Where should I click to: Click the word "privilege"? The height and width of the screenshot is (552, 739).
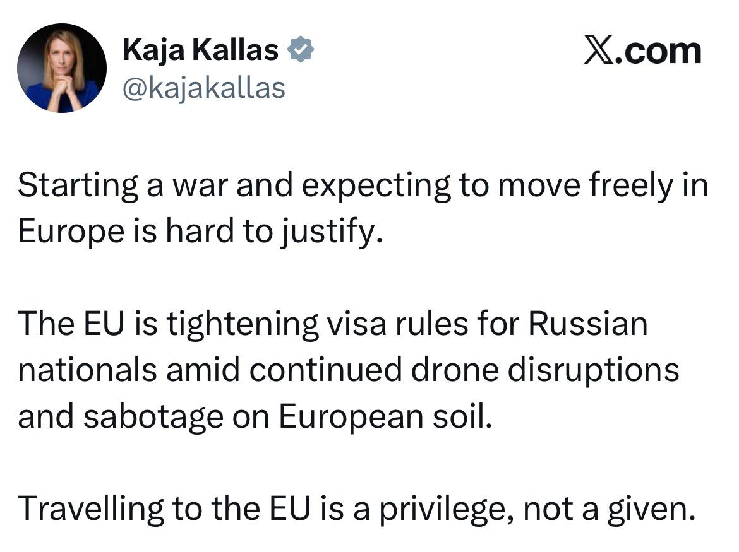coord(445,509)
